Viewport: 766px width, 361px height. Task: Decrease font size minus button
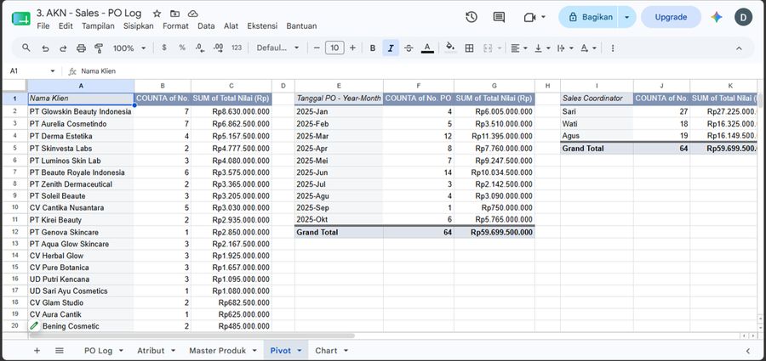pyautogui.click(x=317, y=48)
